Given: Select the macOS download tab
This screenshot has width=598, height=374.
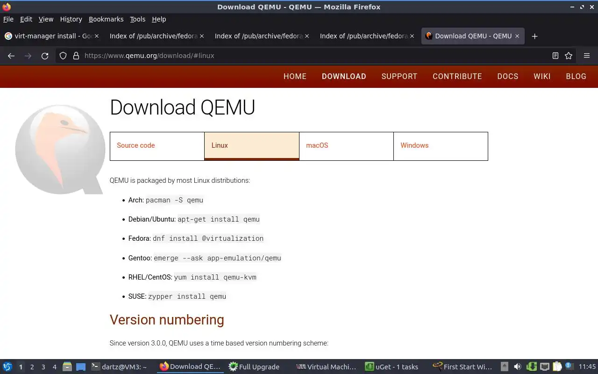Looking at the screenshot, I should tap(346, 146).
